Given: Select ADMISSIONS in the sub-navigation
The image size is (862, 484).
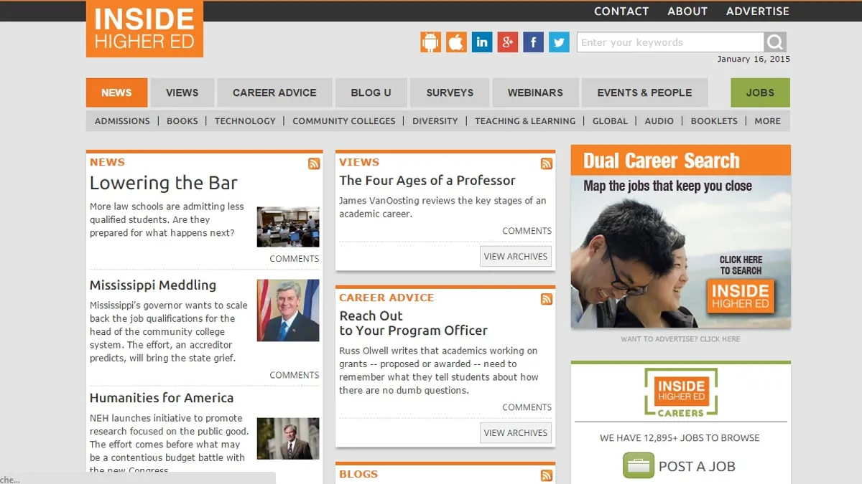Looking at the screenshot, I should tap(122, 121).
